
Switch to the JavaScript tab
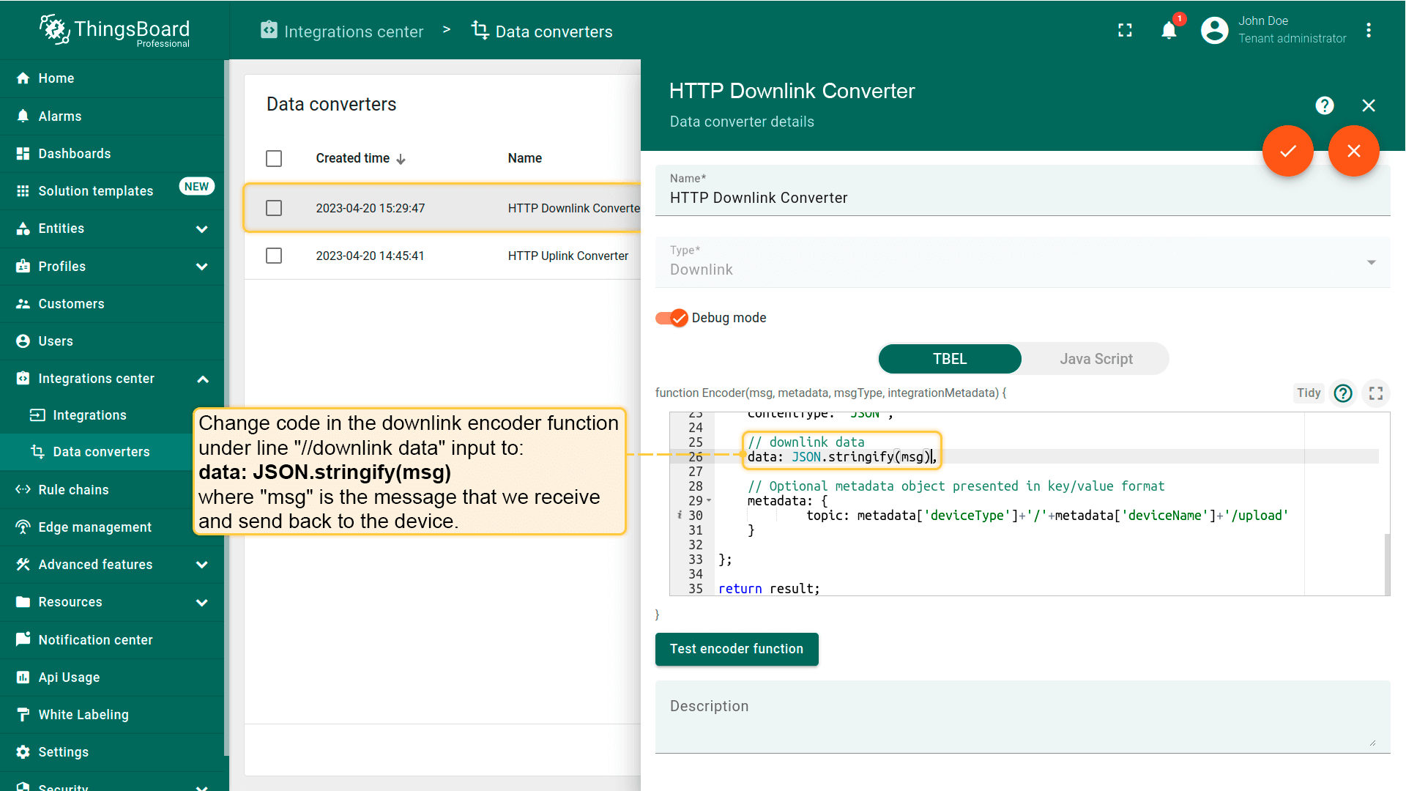[1096, 358]
